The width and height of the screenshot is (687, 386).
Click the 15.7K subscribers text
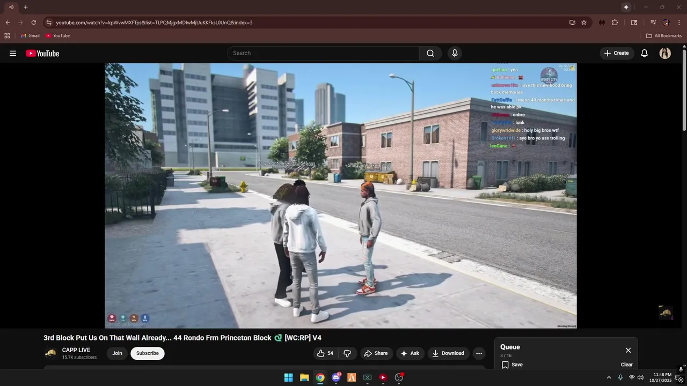[x=79, y=358]
